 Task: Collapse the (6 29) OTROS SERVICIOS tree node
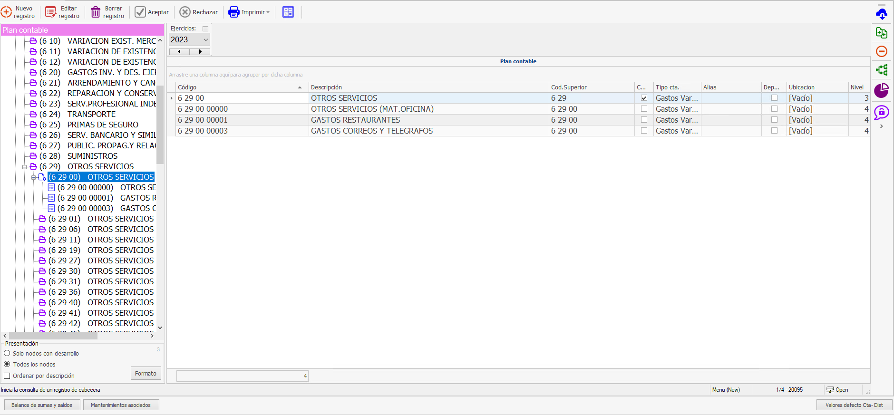pyautogui.click(x=24, y=167)
